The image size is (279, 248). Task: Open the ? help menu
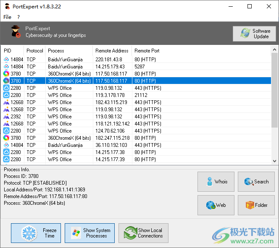[18, 17]
